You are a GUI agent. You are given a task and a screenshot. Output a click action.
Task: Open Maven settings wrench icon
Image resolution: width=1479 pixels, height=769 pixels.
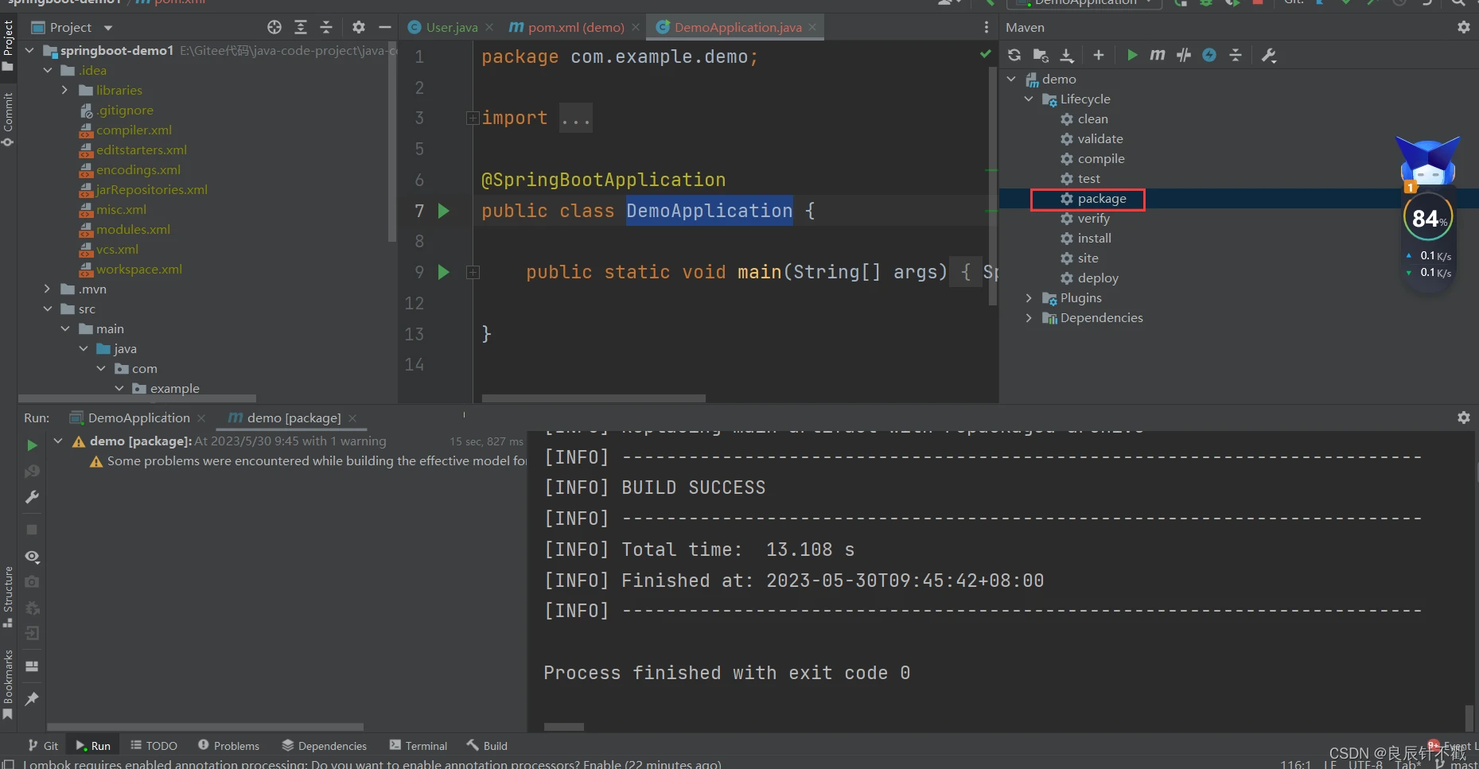1269,55
